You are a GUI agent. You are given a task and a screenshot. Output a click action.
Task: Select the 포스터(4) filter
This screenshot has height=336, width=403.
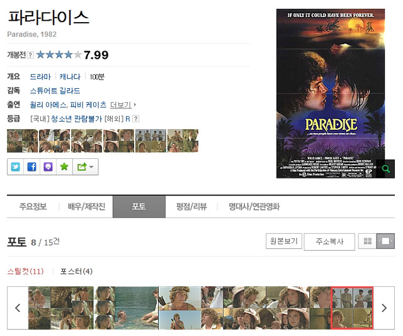pos(76,272)
